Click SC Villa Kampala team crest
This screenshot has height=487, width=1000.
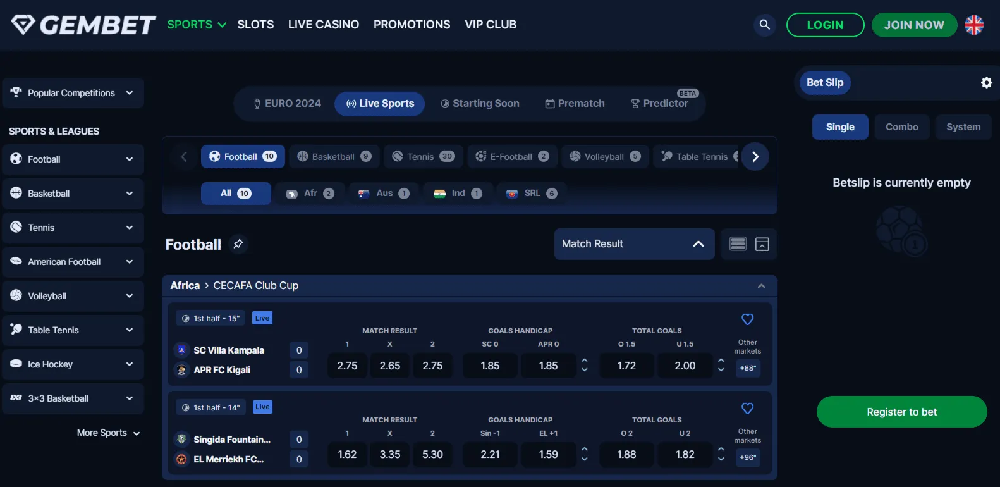point(181,350)
